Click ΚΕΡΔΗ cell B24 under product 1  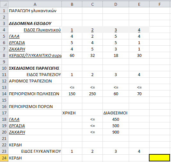click(72, 158)
